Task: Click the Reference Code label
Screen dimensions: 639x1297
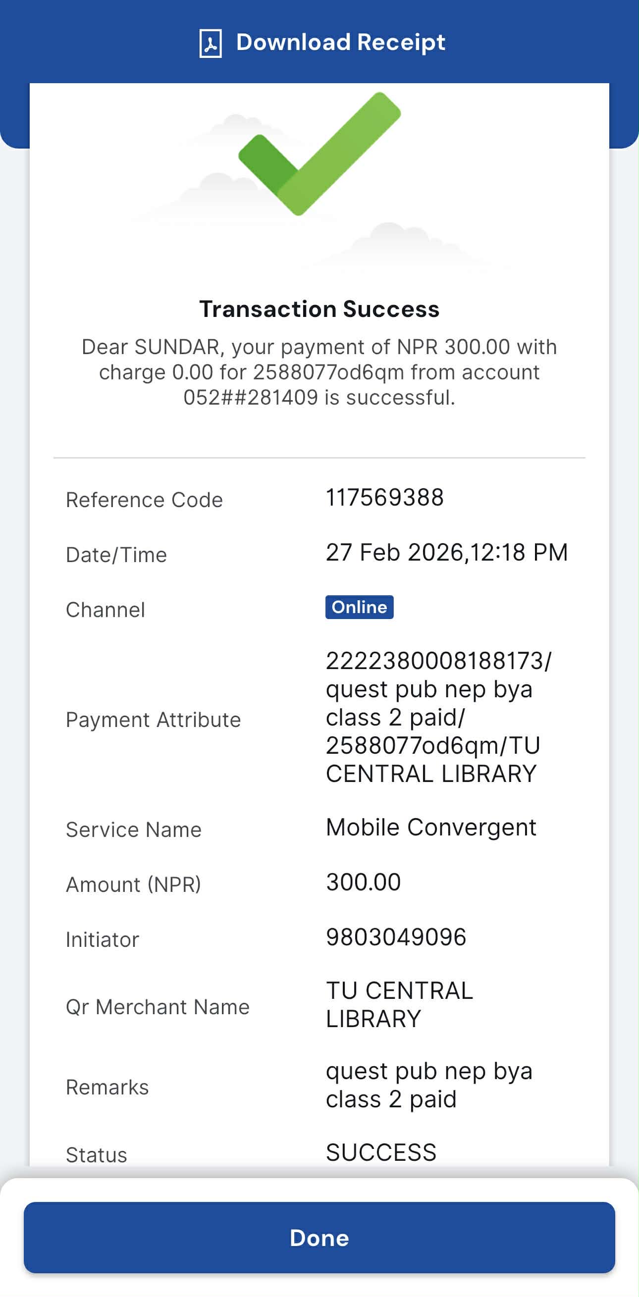Action: [144, 500]
